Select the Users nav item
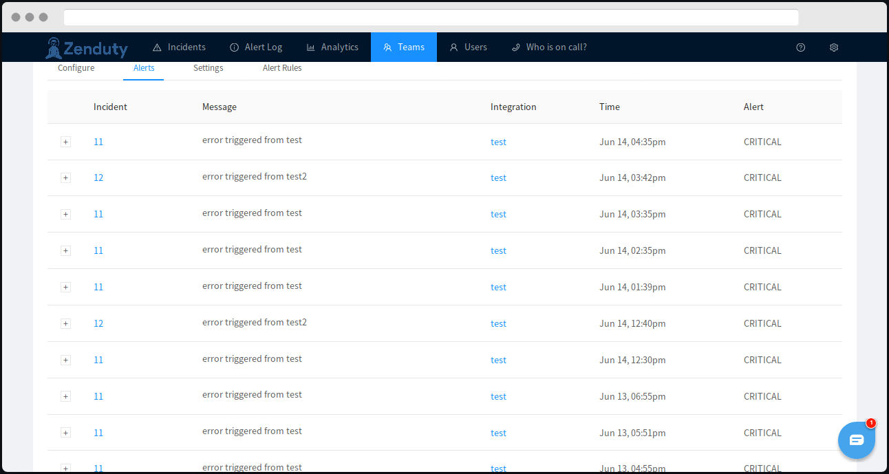Image resolution: width=889 pixels, height=474 pixels. pyautogui.click(x=468, y=47)
